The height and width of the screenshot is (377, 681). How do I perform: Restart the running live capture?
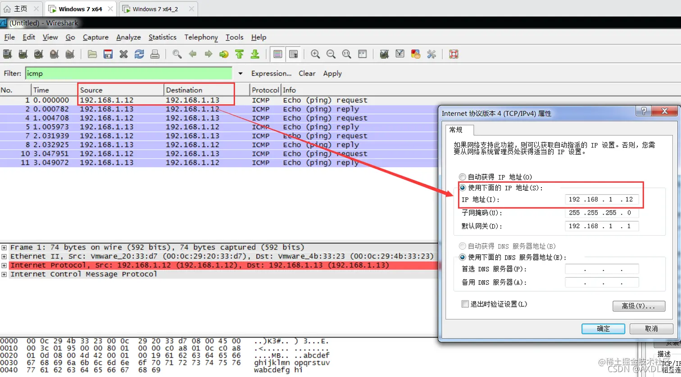70,54
